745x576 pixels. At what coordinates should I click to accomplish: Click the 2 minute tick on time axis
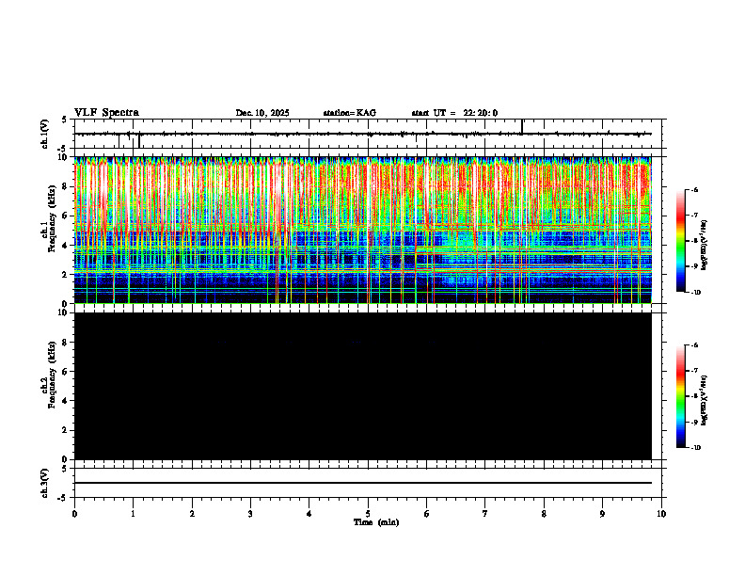point(192,514)
